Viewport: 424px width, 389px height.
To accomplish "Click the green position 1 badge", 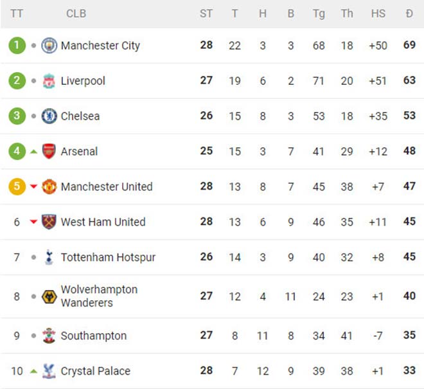I will (x=17, y=46).
